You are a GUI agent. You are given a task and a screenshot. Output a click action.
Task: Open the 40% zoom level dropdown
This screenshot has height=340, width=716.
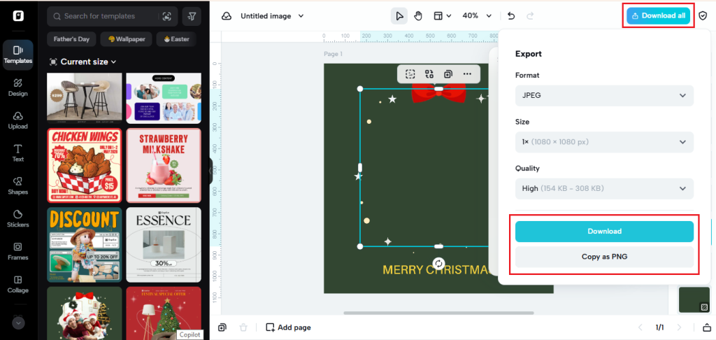[477, 15]
